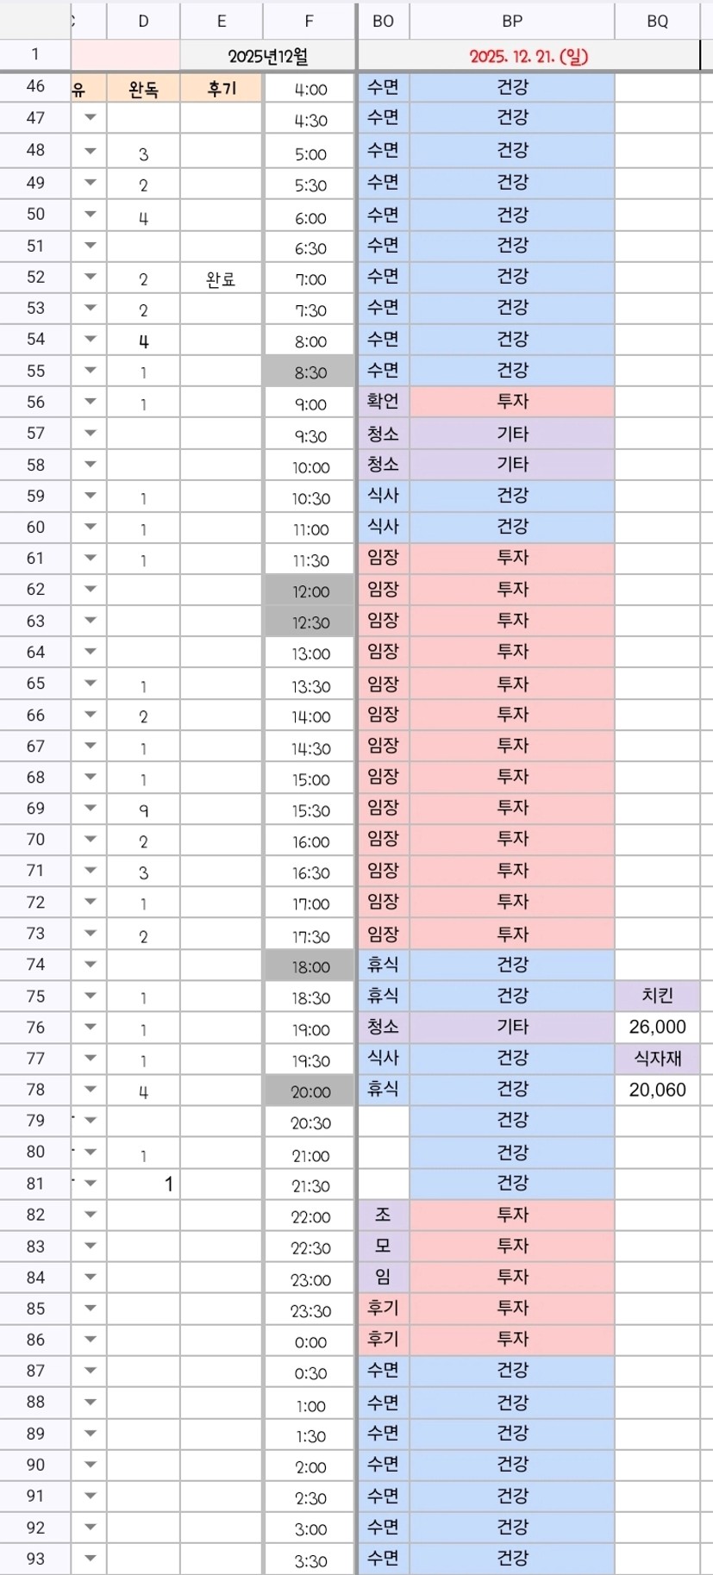Expand the dropdown arrow in row 81
This screenshot has width=713, height=1575.
coord(90,1184)
